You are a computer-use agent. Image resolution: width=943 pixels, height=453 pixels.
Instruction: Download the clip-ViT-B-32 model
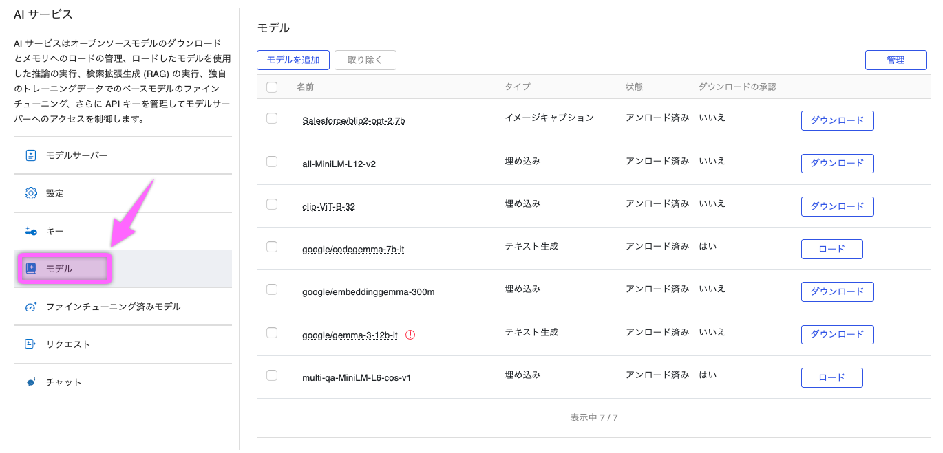click(x=837, y=206)
